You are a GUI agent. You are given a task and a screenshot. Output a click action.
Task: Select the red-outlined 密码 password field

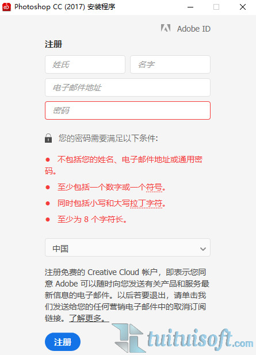128,110
